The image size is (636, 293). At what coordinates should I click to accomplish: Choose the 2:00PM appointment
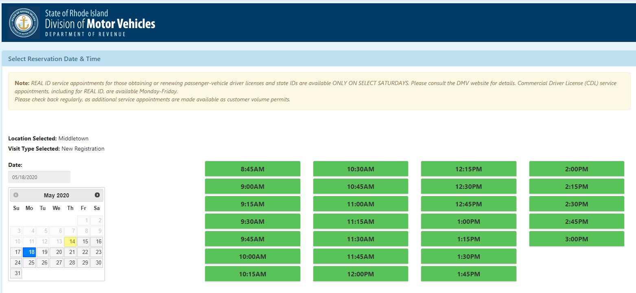pyautogui.click(x=576, y=169)
